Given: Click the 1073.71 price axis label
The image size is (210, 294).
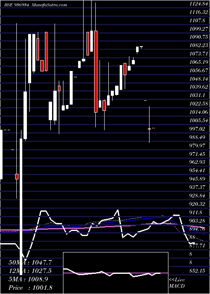Looking at the screenshot, I should [199, 54].
